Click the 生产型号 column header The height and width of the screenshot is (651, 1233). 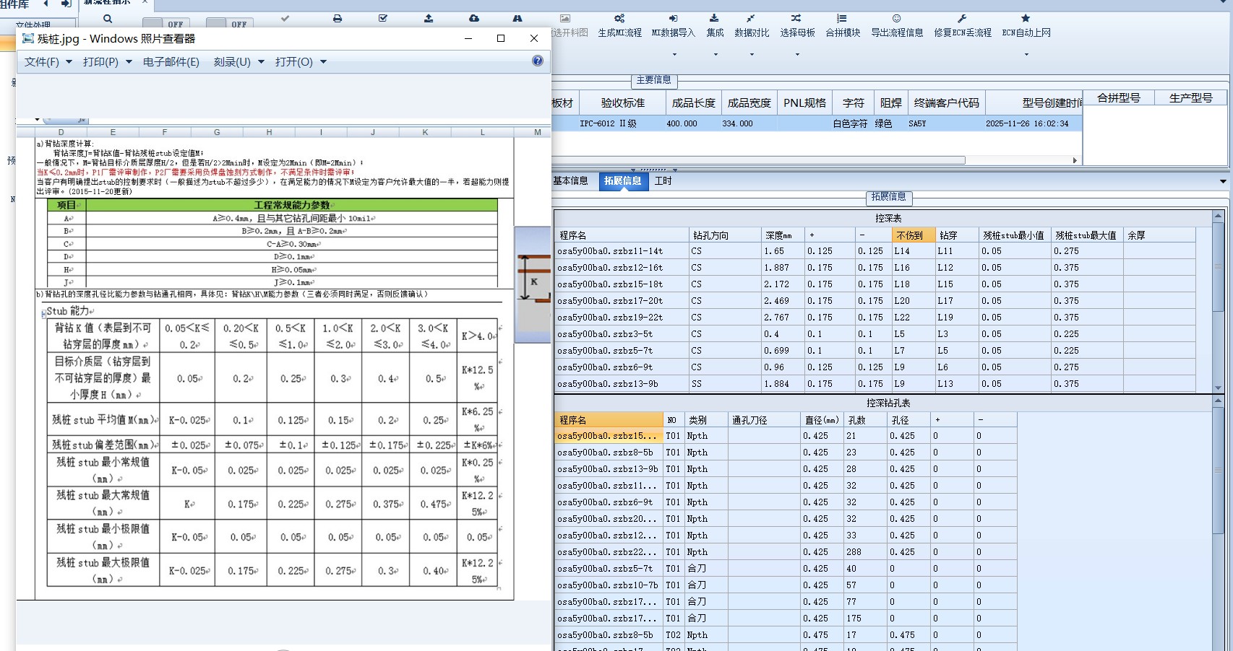click(1190, 98)
